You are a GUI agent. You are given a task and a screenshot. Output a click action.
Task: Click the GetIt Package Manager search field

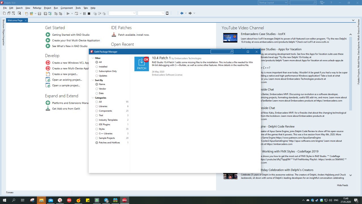pyautogui.click(x=222, y=52)
